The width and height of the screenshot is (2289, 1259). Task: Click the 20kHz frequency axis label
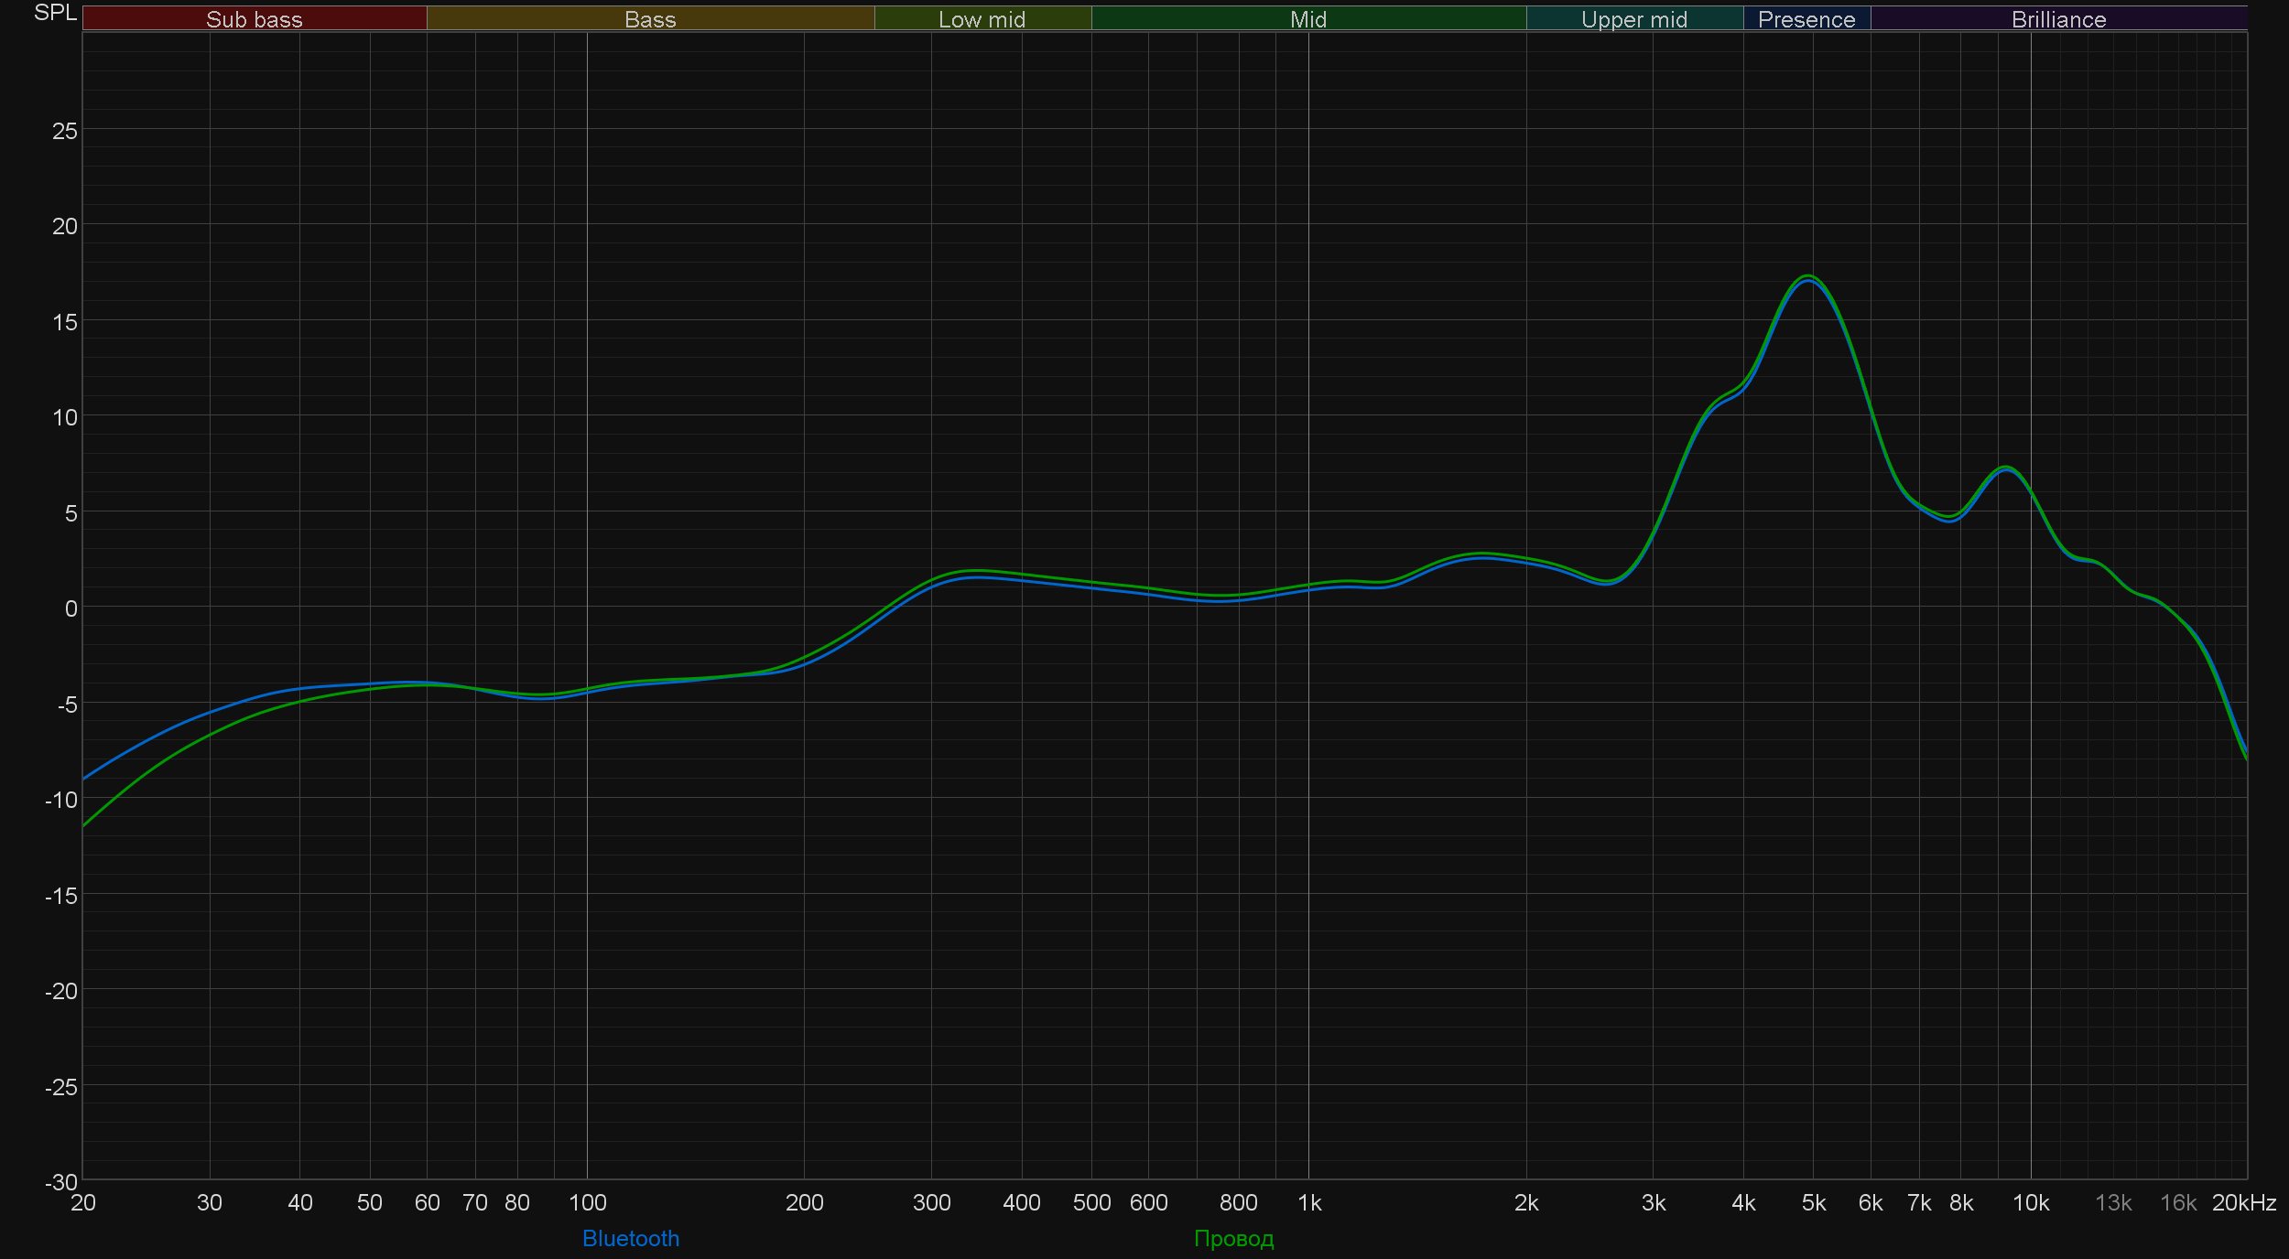pos(2243,1202)
